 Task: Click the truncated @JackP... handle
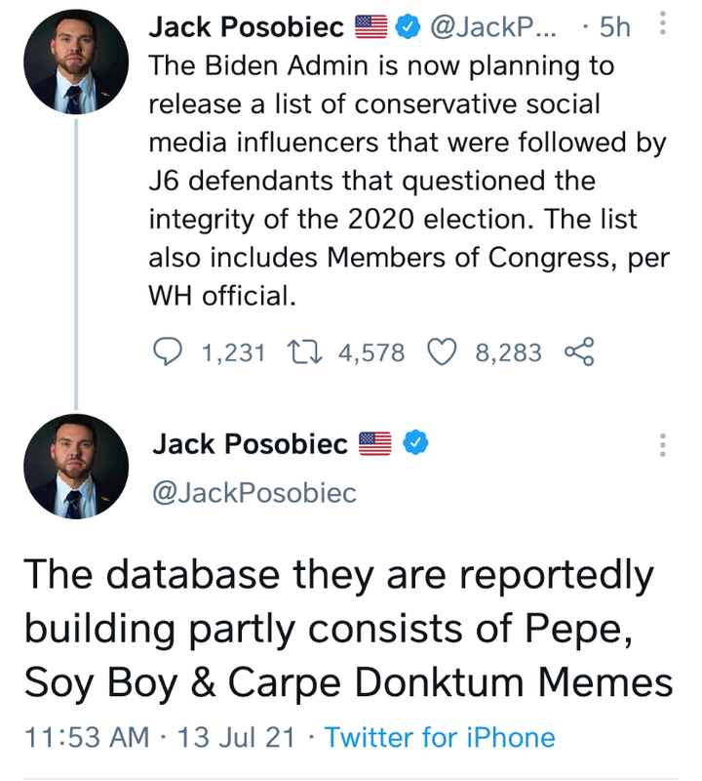coord(493,27)
